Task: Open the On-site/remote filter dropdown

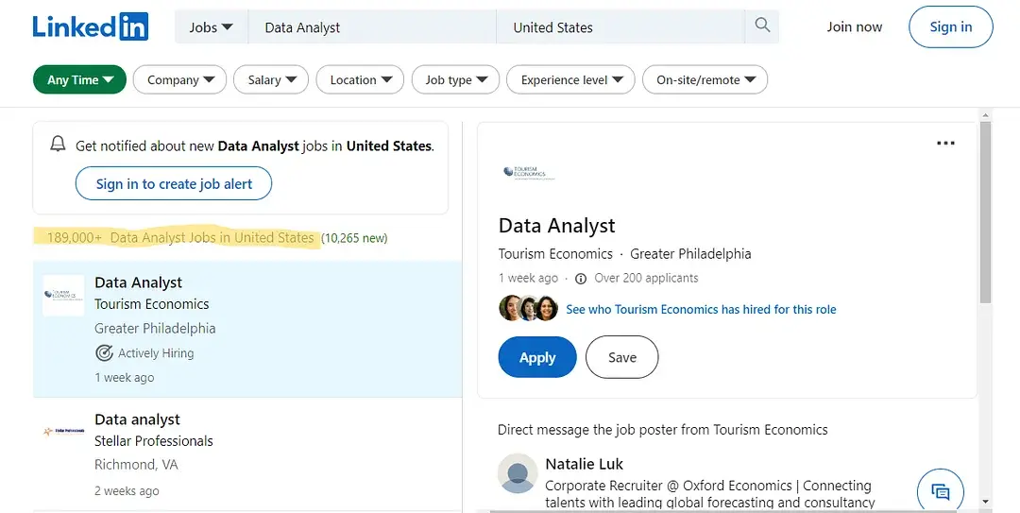Action: [x=705, y=80]
